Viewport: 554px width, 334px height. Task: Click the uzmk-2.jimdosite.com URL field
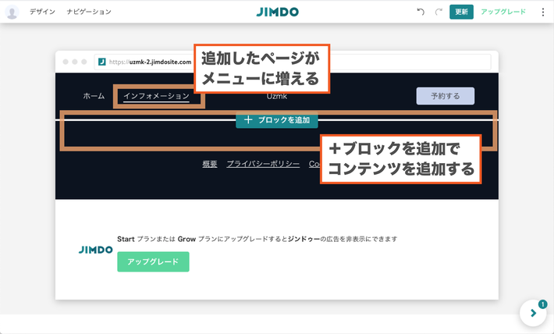(293, 62)
